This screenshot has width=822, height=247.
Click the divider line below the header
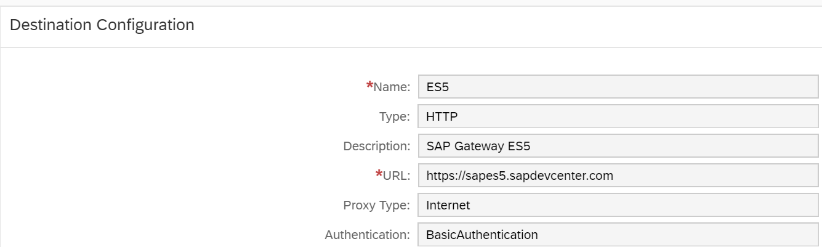tap(411, 47)
